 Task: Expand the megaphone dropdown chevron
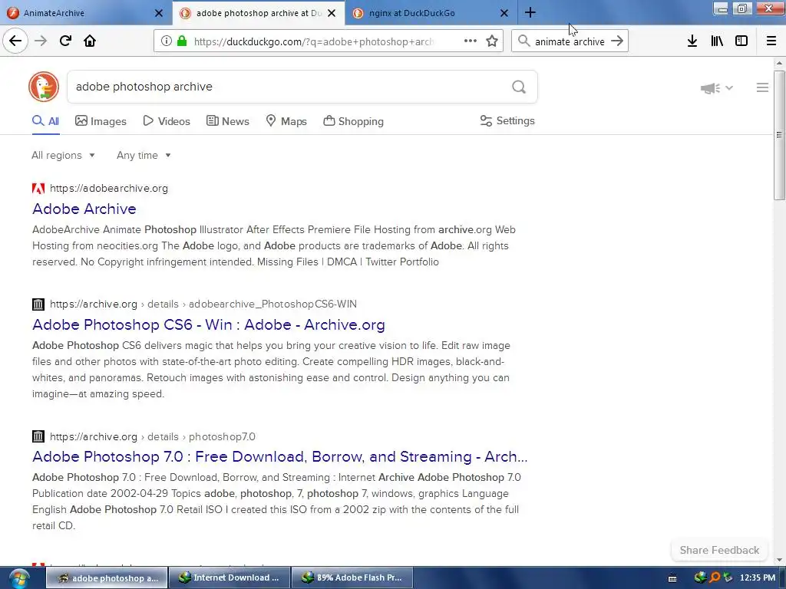pos(729,87)
